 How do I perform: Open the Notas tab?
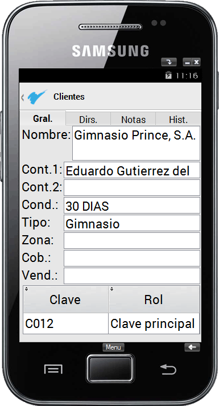pos(133,120)
